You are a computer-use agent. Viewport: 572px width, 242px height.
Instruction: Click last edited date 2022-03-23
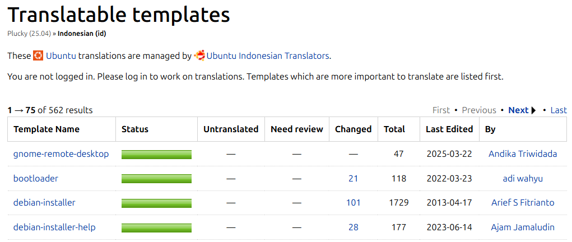point(449,179)
